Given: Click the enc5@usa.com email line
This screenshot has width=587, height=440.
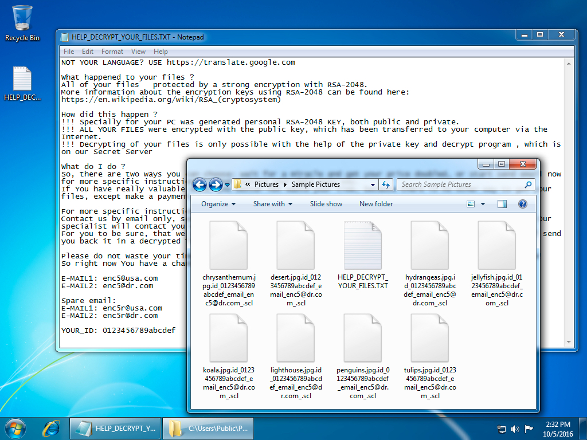Looking at the screenshot, I should 109,278.
